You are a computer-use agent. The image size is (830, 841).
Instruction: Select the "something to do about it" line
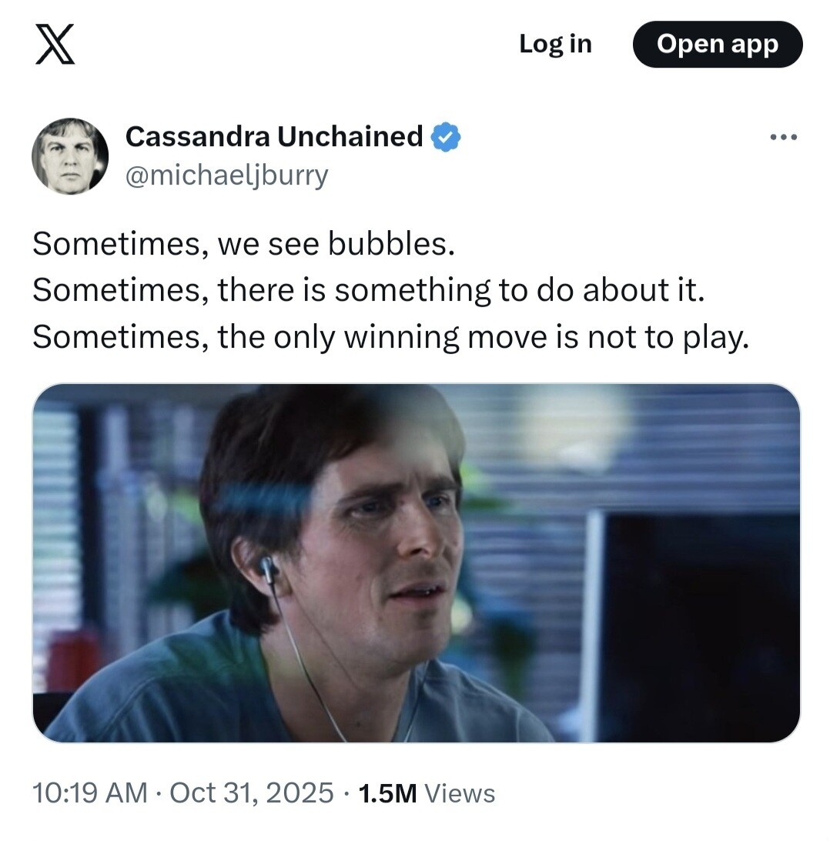tap(369, 291)
